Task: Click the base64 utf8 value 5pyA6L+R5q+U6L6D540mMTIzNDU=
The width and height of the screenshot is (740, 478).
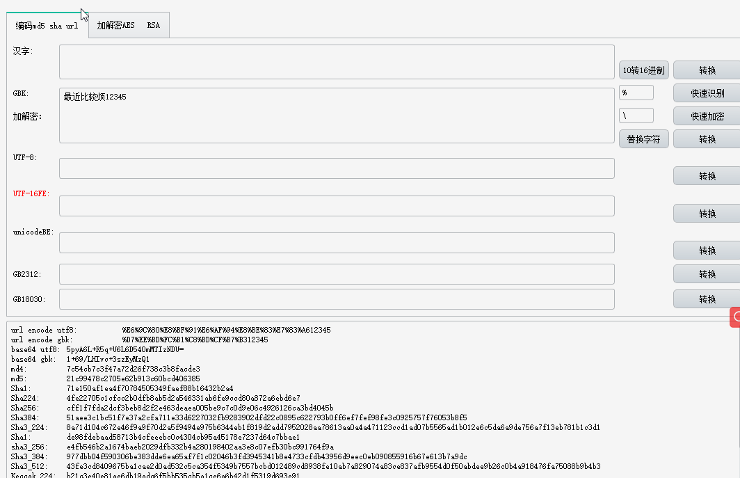Action: pyautogui.click(x=125, y=349)
